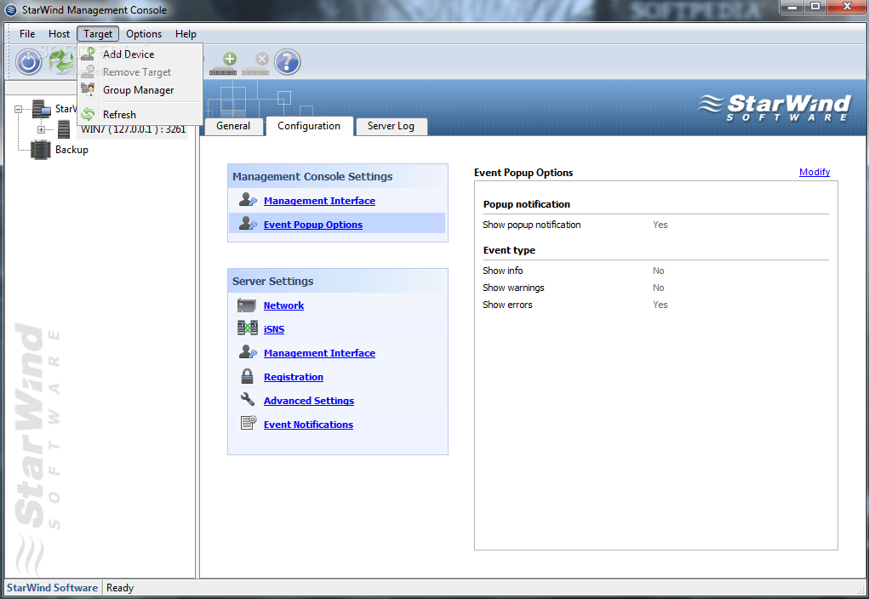Click the No value for Show info
The width and height of the screenshot is (869, 599).
pos(659,271)
